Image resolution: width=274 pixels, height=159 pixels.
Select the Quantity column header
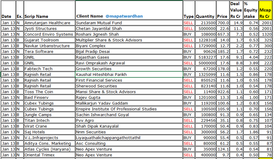(206, 10)
